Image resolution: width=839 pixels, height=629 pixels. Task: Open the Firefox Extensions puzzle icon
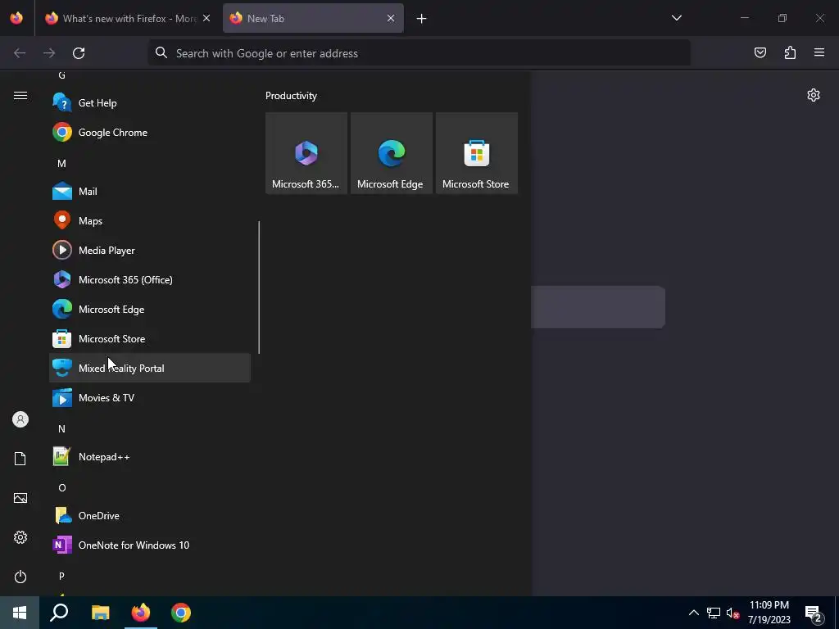(x=790, y=52)
